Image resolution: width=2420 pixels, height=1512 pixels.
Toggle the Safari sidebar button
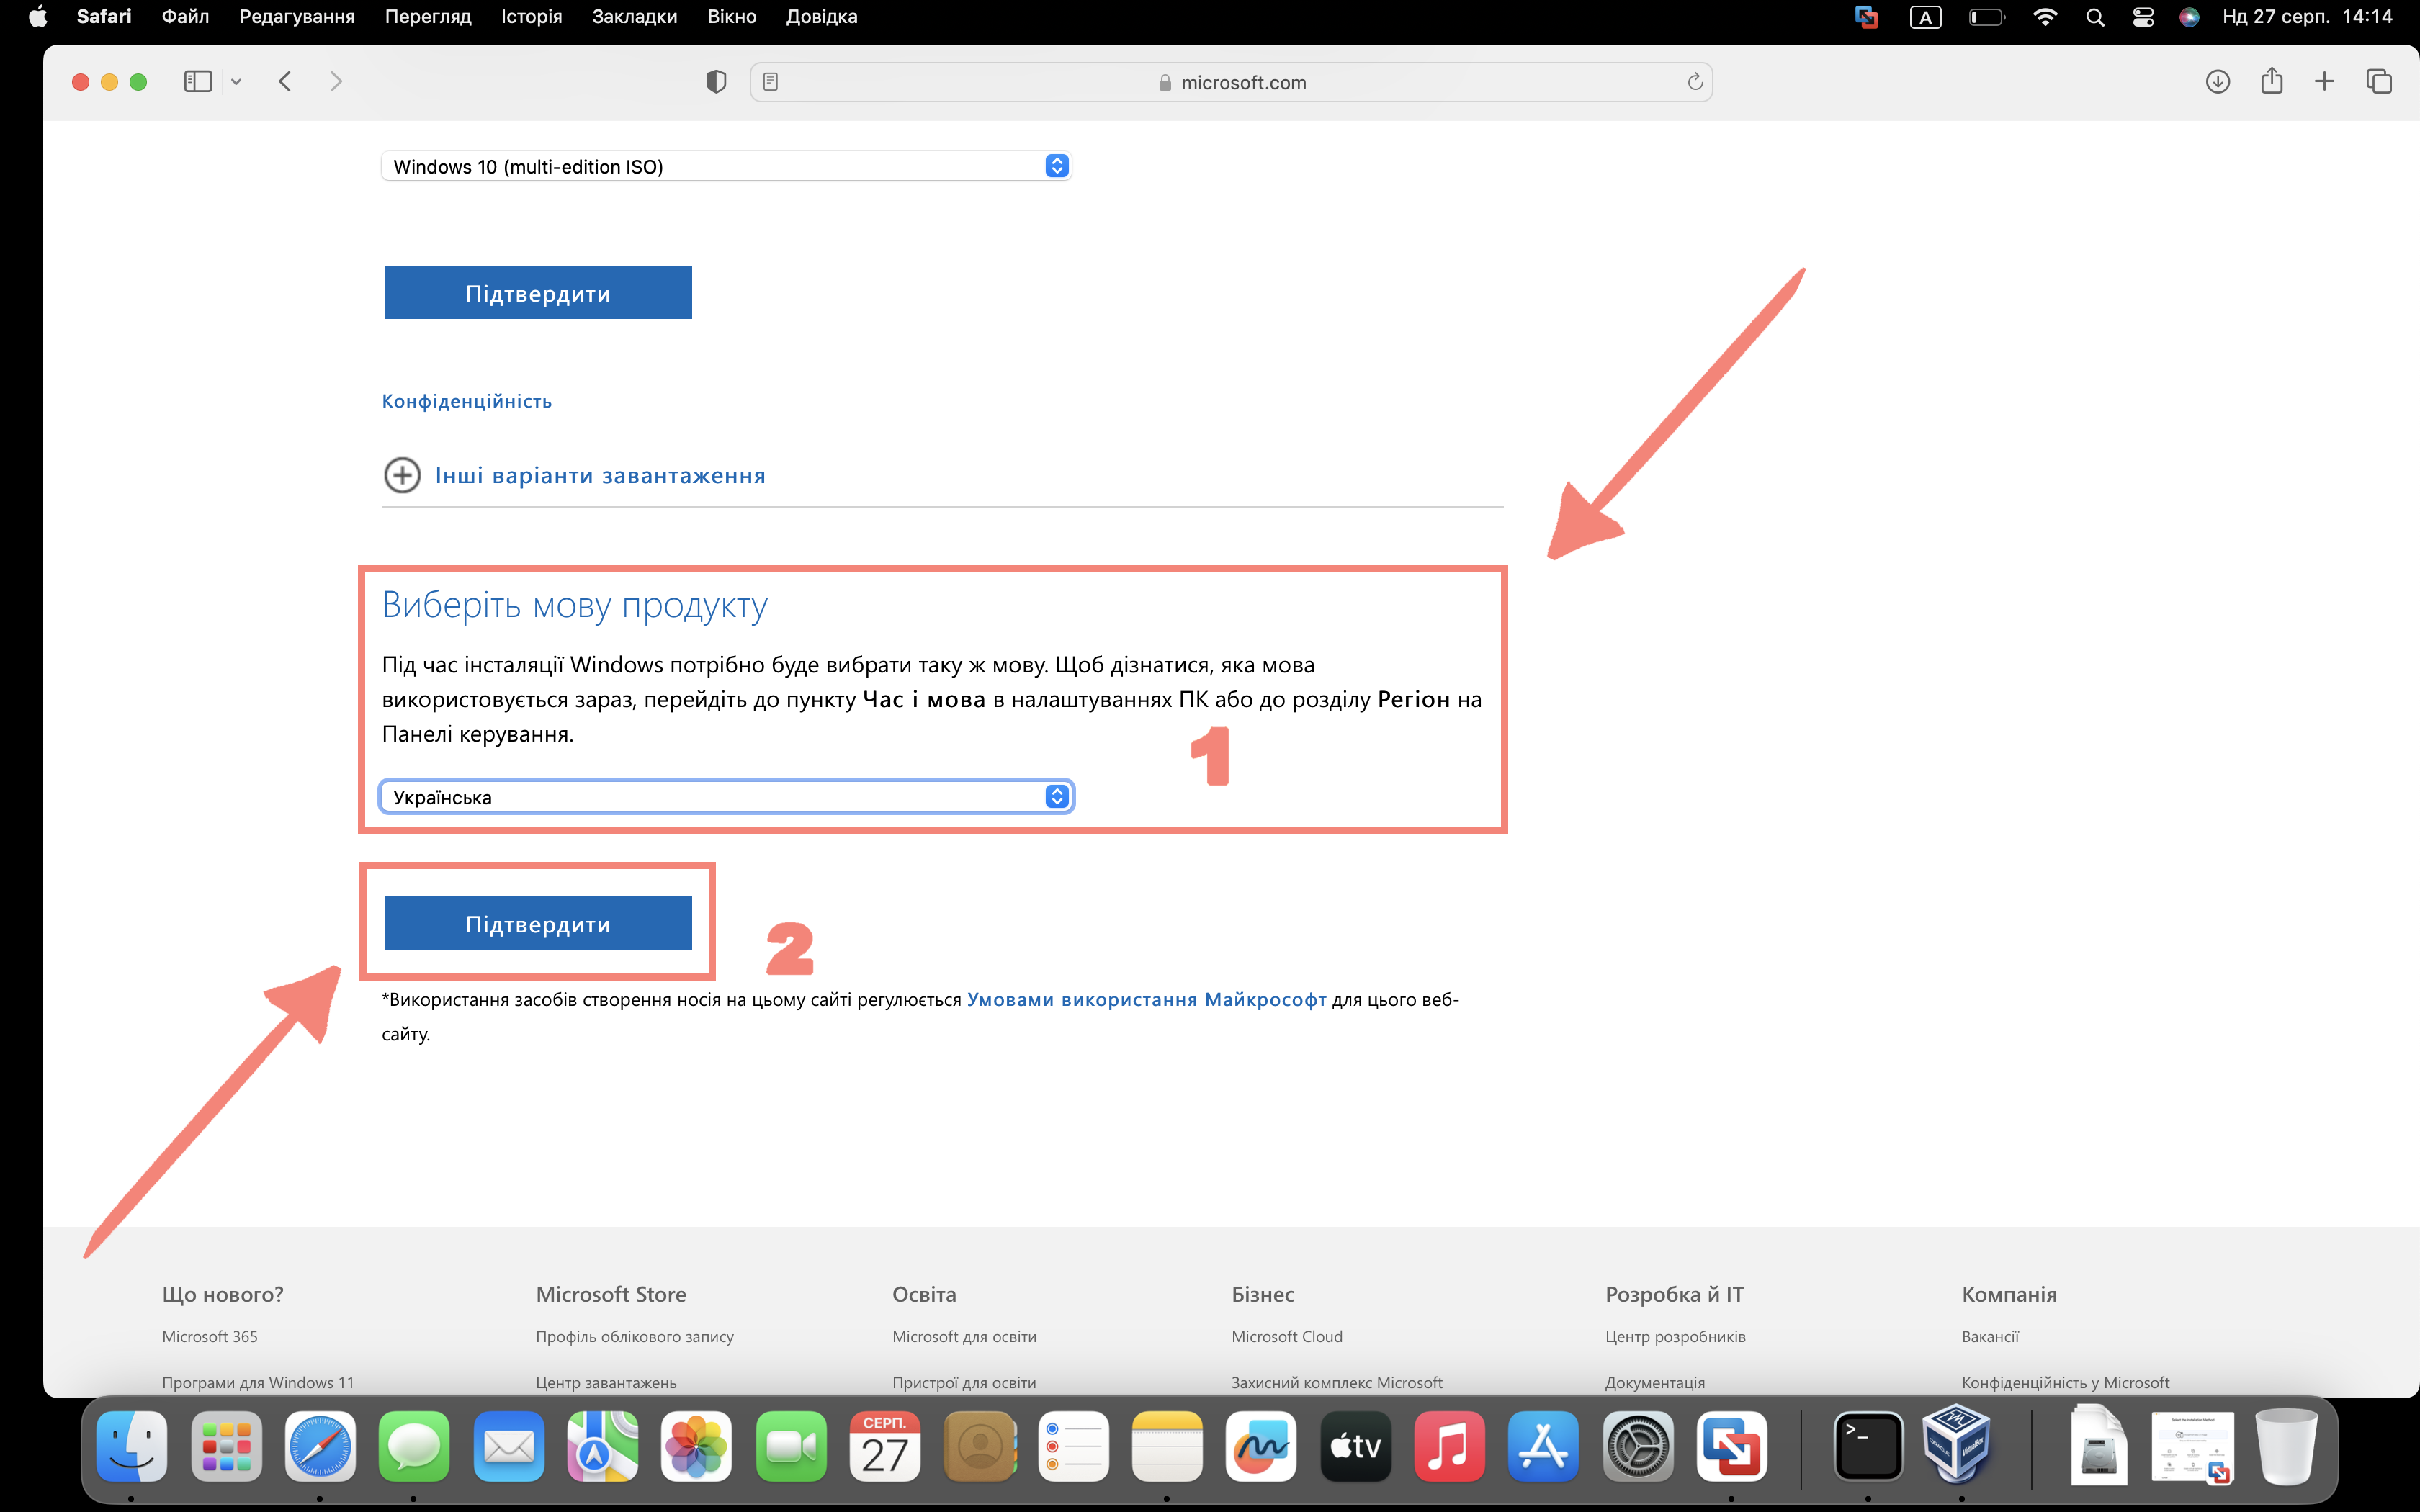coord(198,82)
